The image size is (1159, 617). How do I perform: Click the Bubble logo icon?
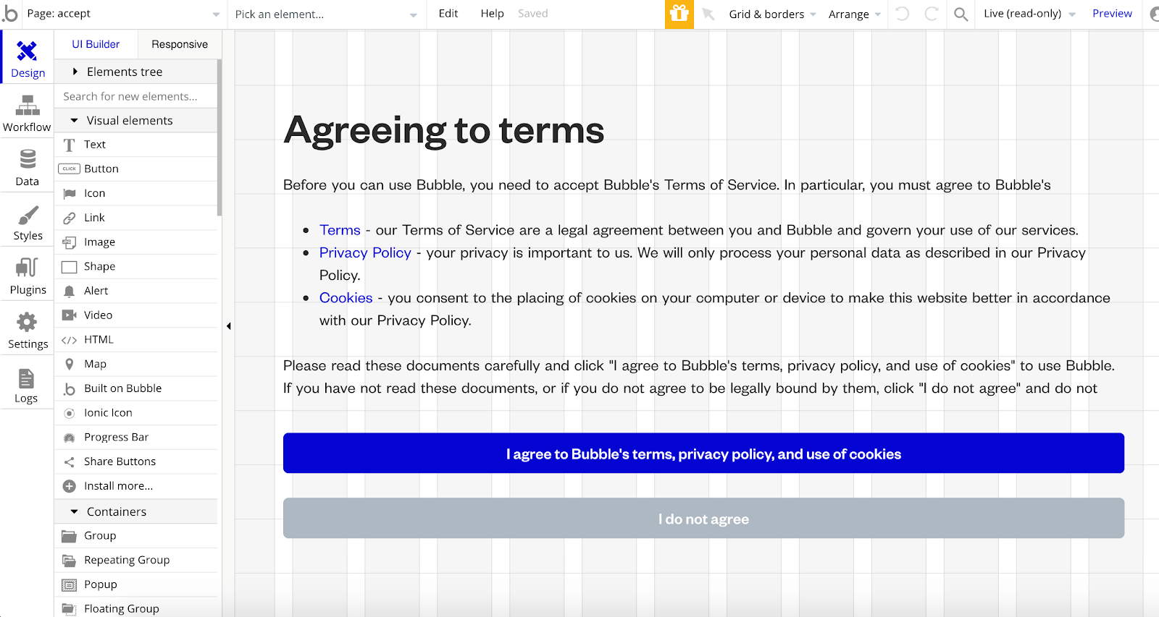click(10, 13)
